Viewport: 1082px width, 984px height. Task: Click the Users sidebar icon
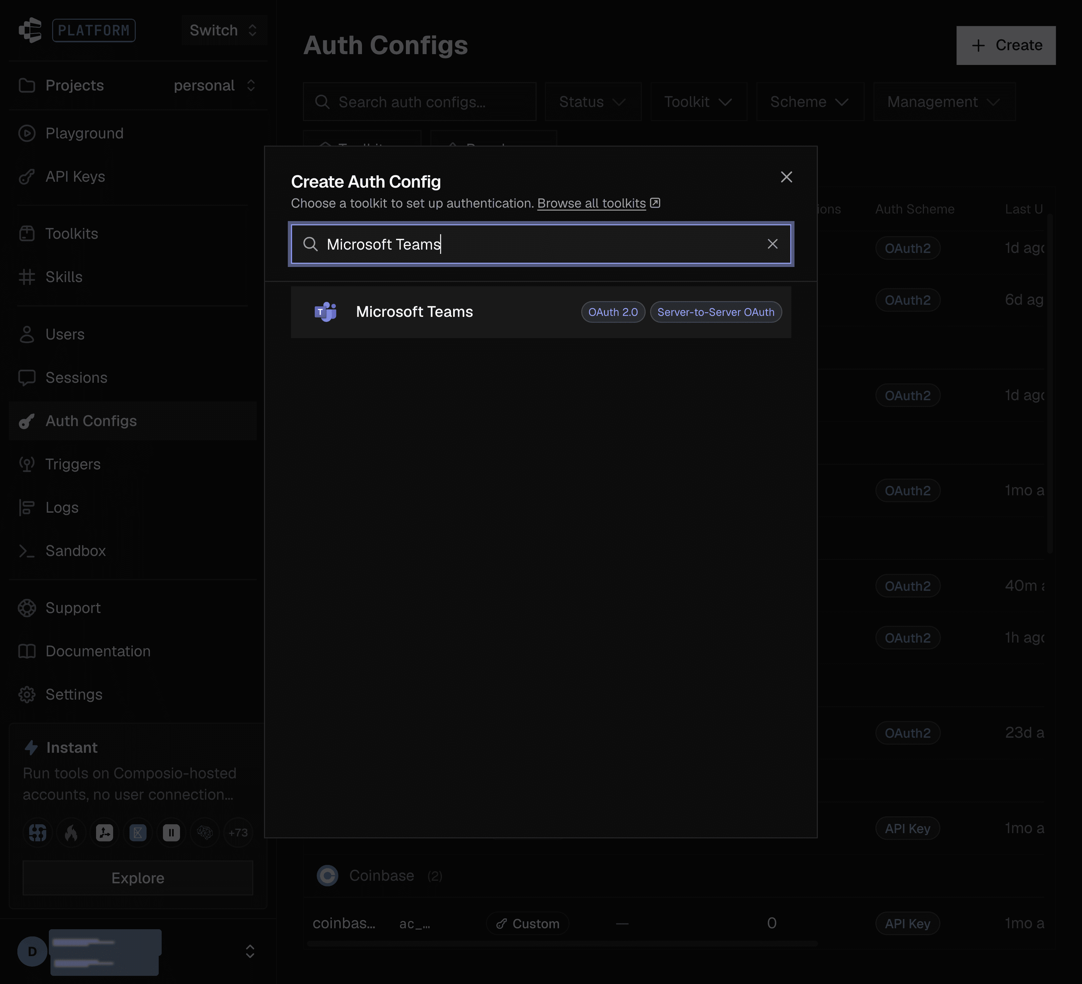(x=27, y=335)
